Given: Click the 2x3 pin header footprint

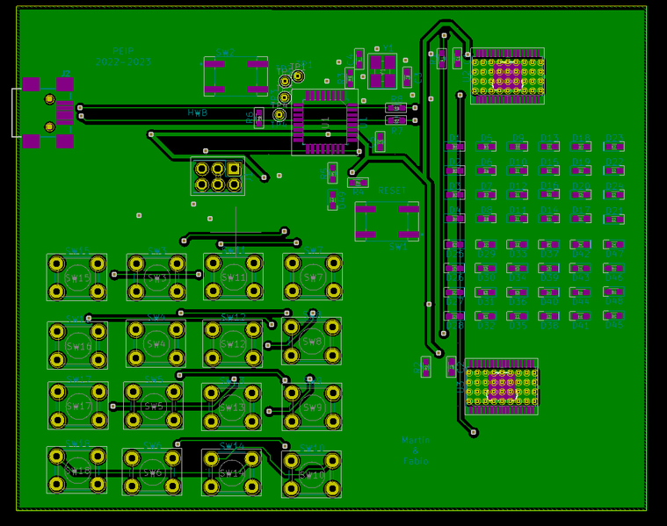Looking at the screenshot, I should click(217, 177).
